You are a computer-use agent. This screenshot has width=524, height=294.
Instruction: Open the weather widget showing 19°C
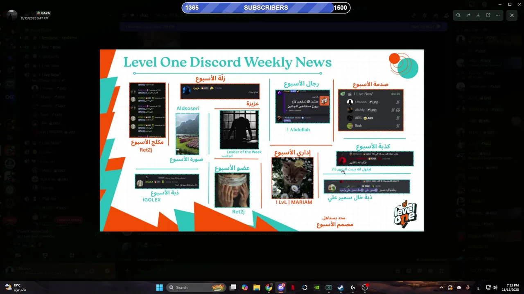click(x=16, y=287)
